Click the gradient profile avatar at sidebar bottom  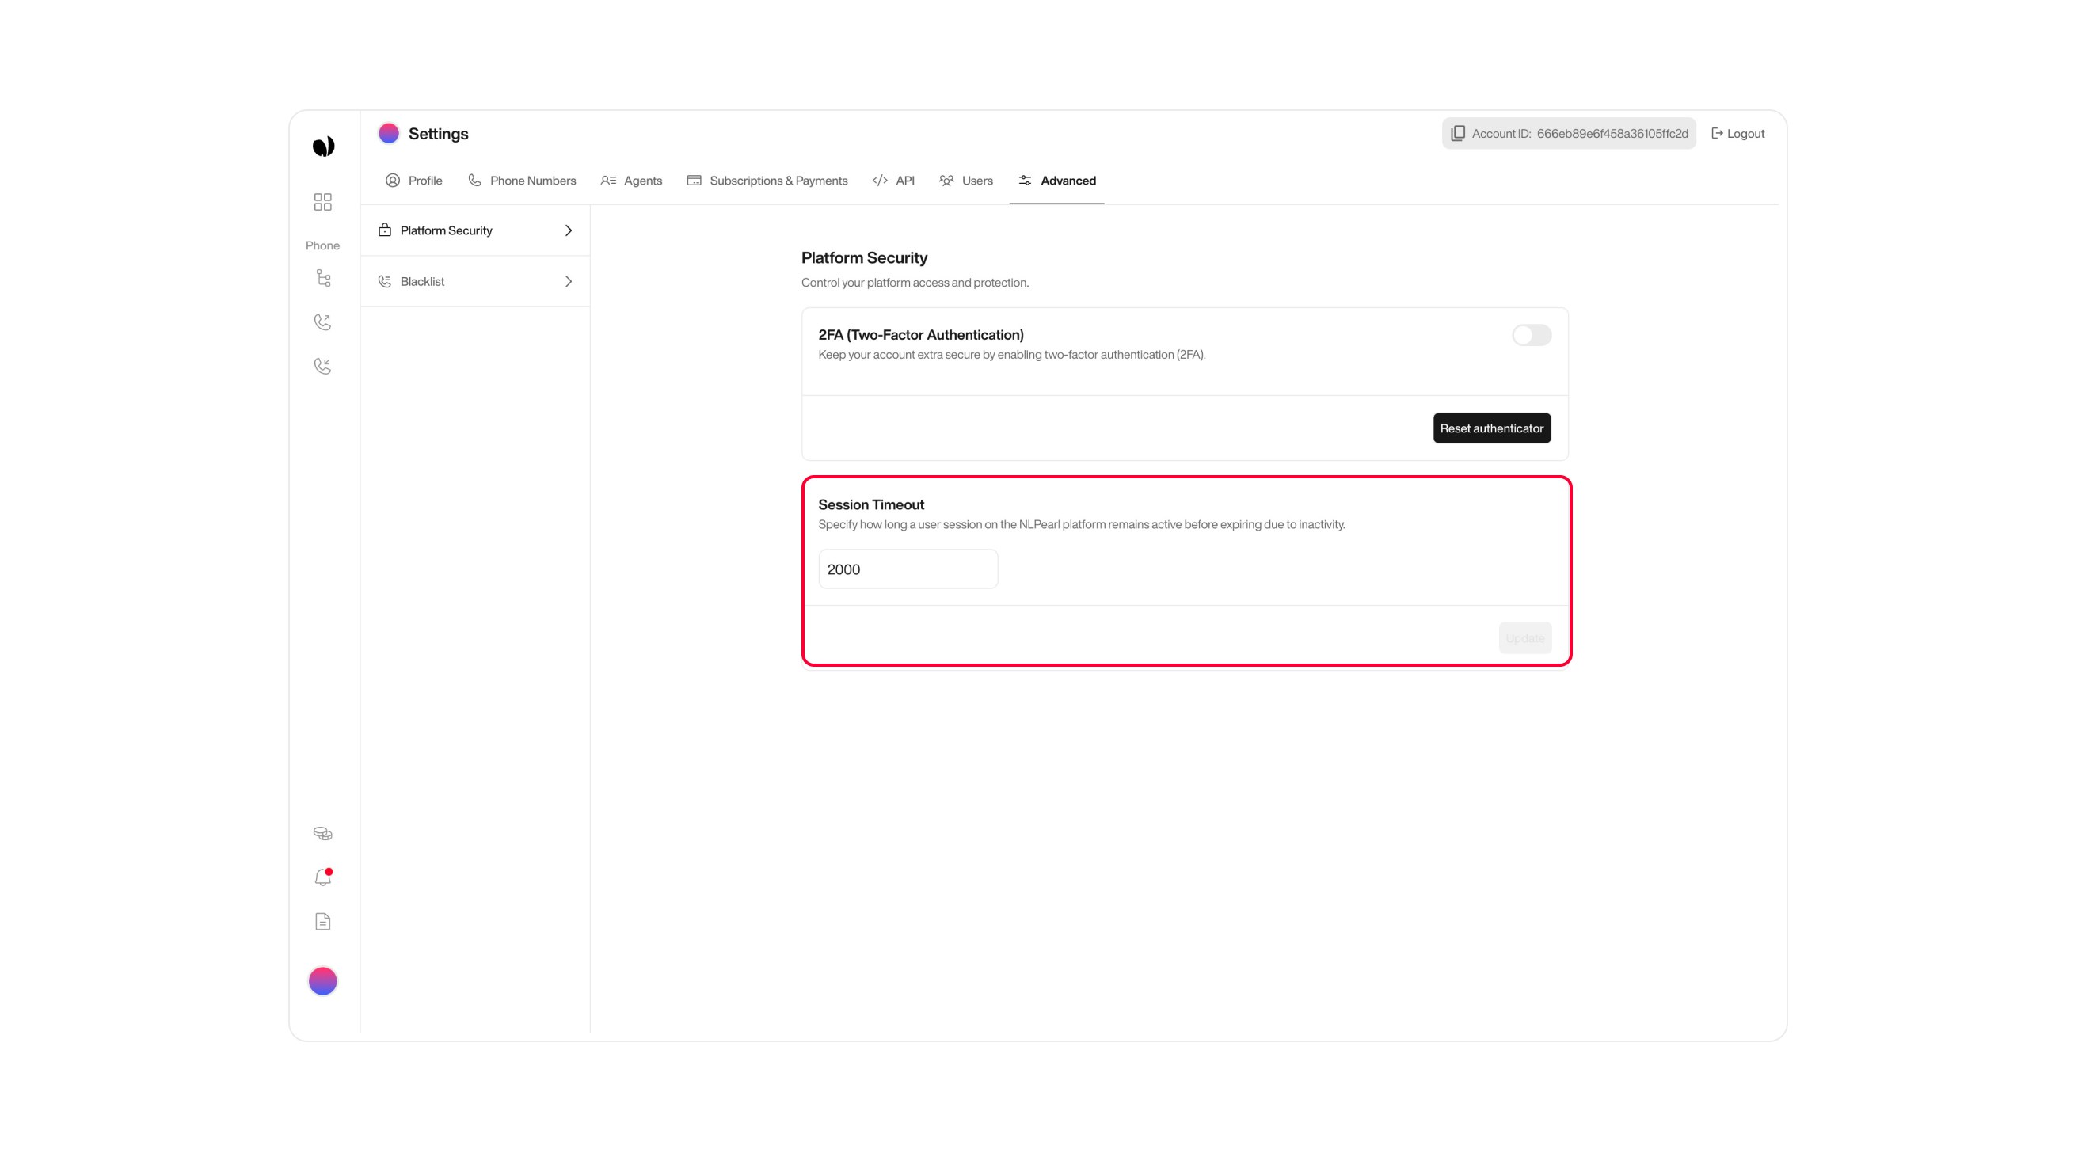pos(322,980)
